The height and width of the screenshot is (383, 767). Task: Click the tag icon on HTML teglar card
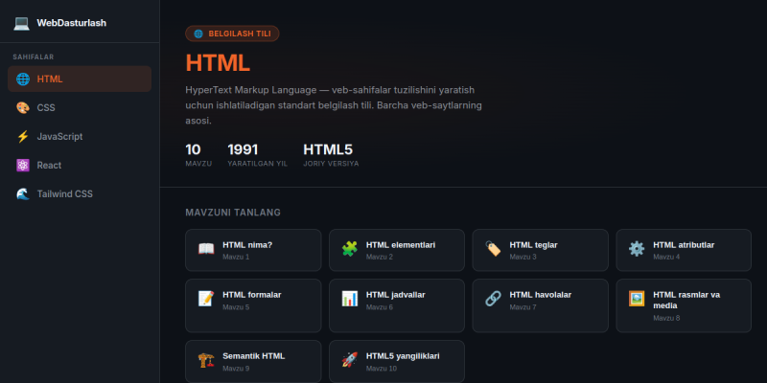tap(493, 249)
